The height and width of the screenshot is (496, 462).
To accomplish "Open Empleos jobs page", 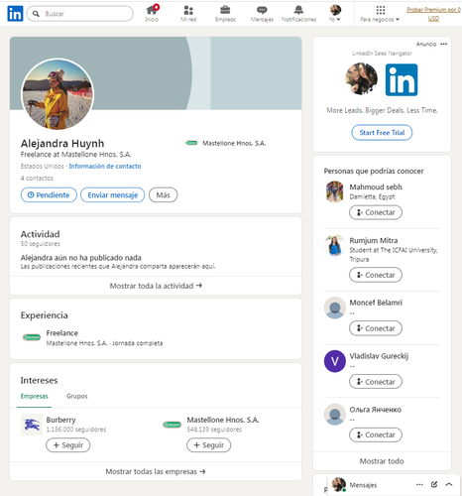I will click(225, 14).
